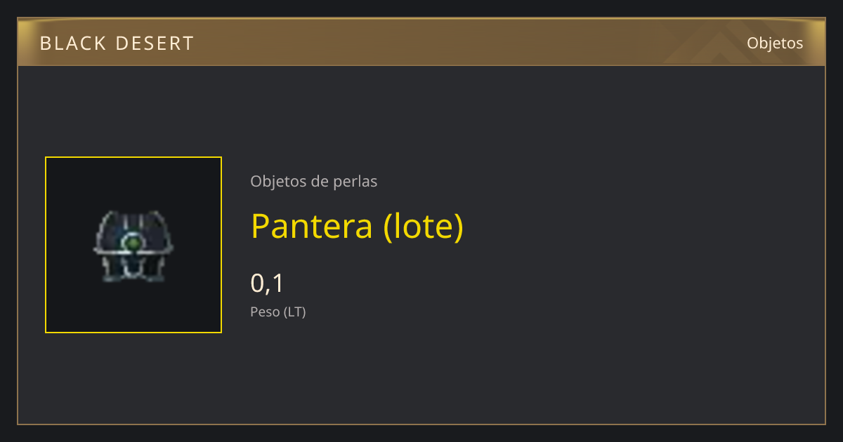
Task: Click the Pantera chest item icon
Action: tap(133, 245)
